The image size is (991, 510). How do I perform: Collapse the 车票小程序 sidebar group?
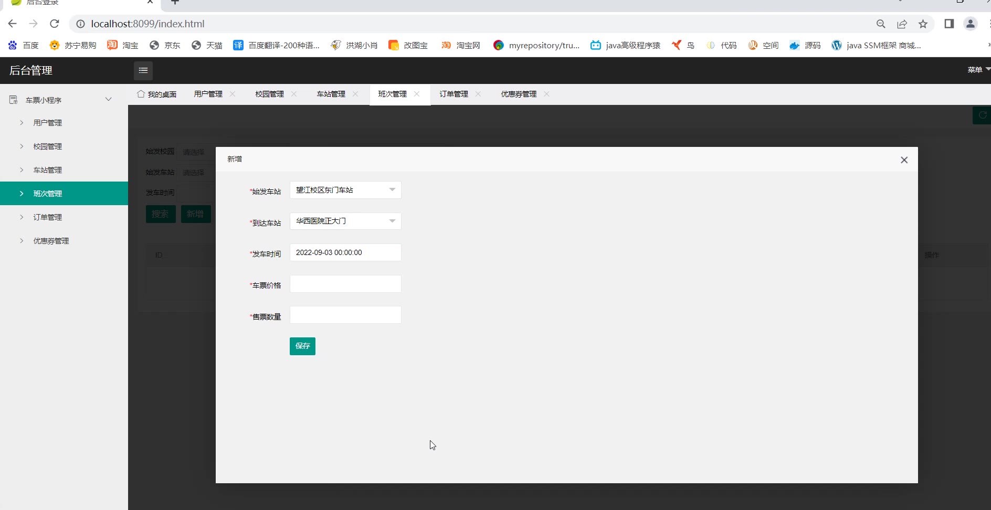(x=64, y=100)
